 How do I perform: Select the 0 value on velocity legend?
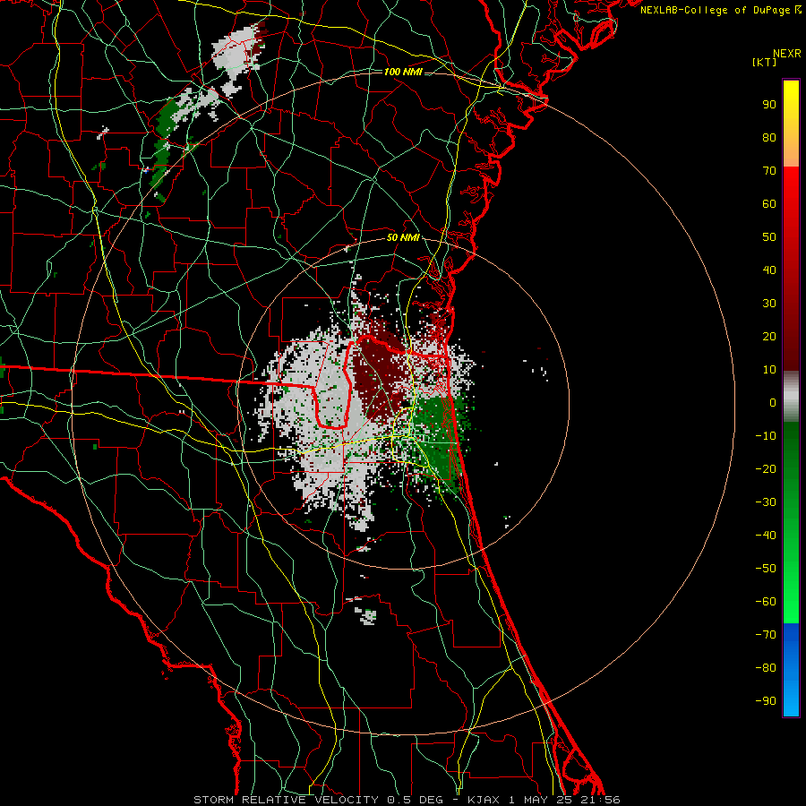(x=773, y=402)
